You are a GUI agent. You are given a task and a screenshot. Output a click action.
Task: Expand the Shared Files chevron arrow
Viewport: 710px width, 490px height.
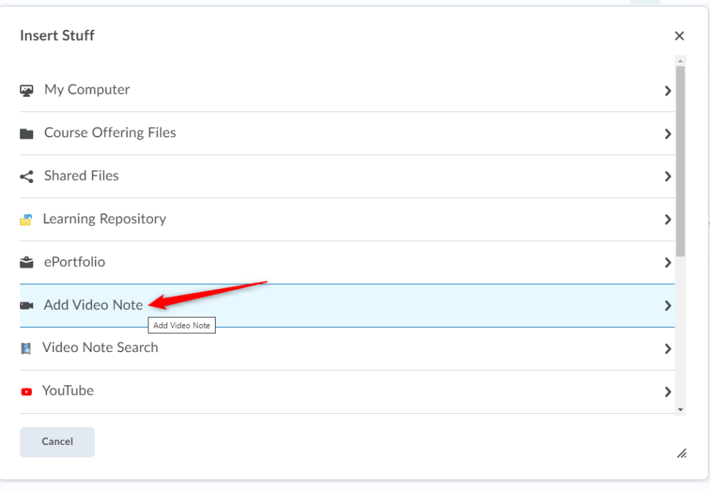668,177
